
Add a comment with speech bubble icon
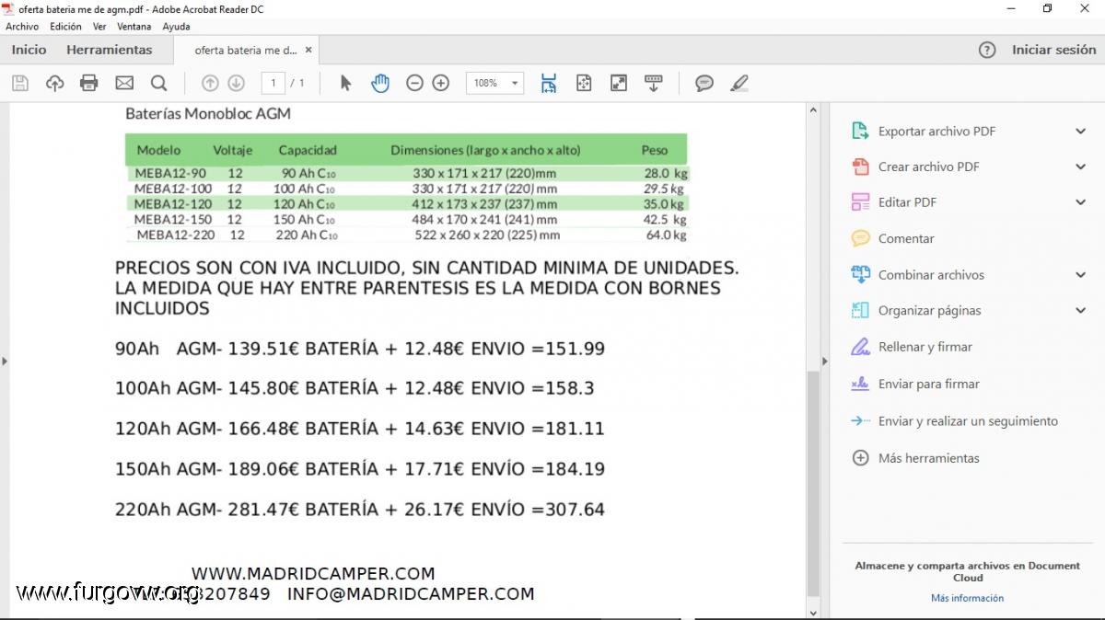point(704,84)
